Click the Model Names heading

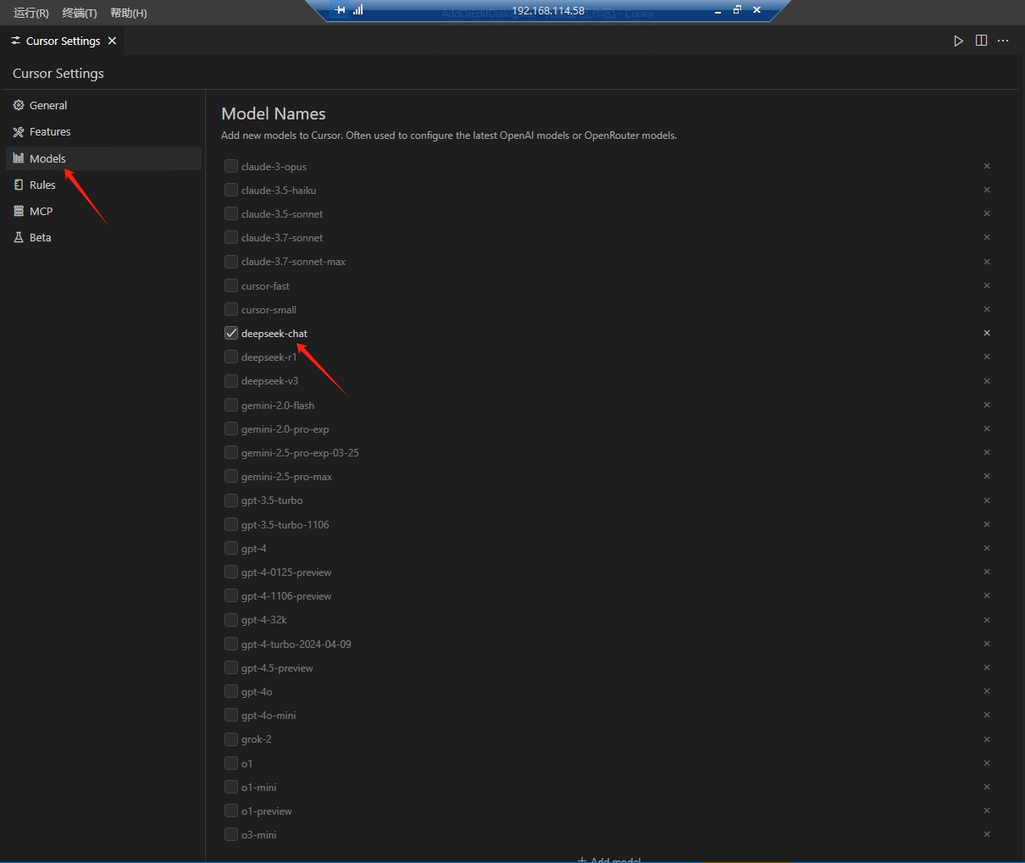[274, 113]
